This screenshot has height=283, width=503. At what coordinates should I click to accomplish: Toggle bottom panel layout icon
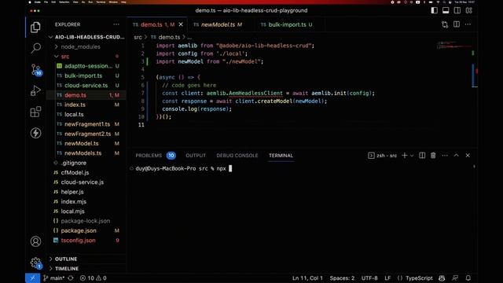tap(446, 10)
